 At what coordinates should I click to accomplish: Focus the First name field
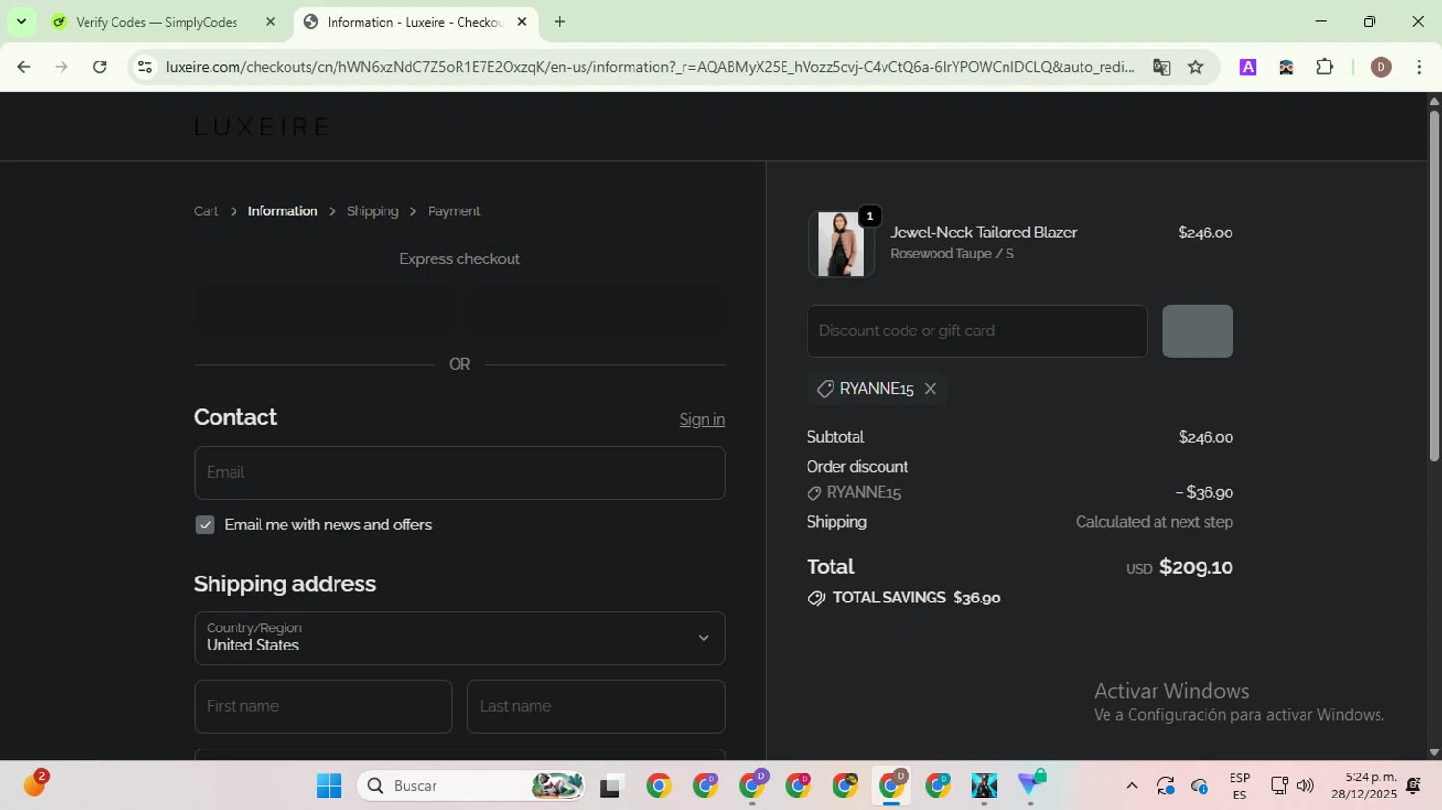[323, 707]
